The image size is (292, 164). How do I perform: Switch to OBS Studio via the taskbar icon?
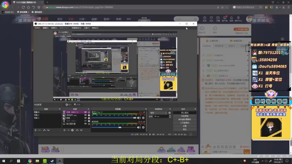tap(60, 161)
